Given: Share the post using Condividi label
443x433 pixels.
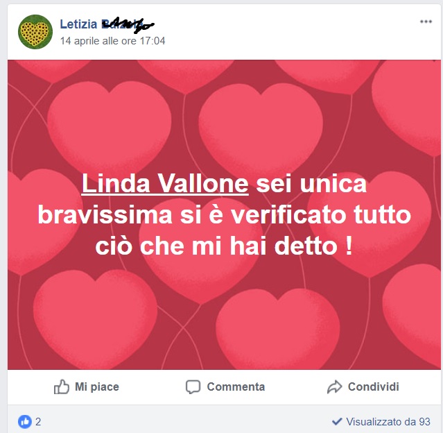Looking at the screenshot, I should coord(374,387).
